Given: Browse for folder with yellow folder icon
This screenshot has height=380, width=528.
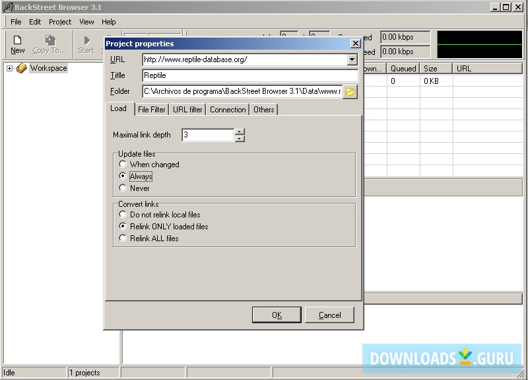Looking at the screenshot, I should (350, 92).
